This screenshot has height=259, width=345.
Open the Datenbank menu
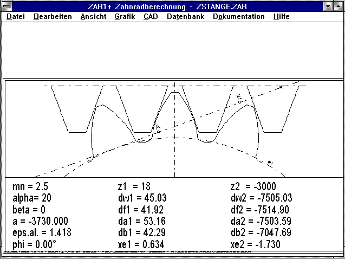[185, 16]
